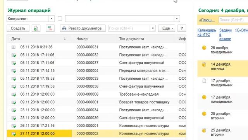
Task: Click the Контрагент filter value field
Action: tap(120, 19)
